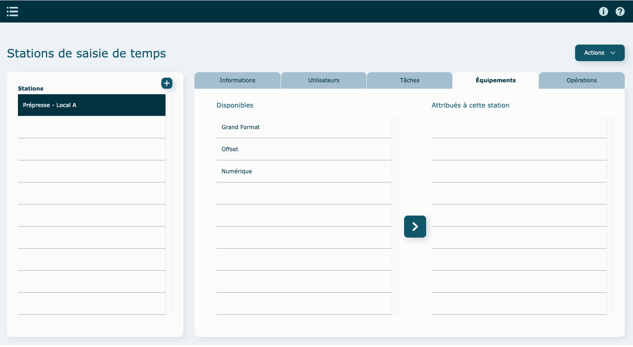The width and height of the screenshot is (633, 347).
Task: Switch to the Informations tab
Action: pyautogui.click(x=237, y=80)
